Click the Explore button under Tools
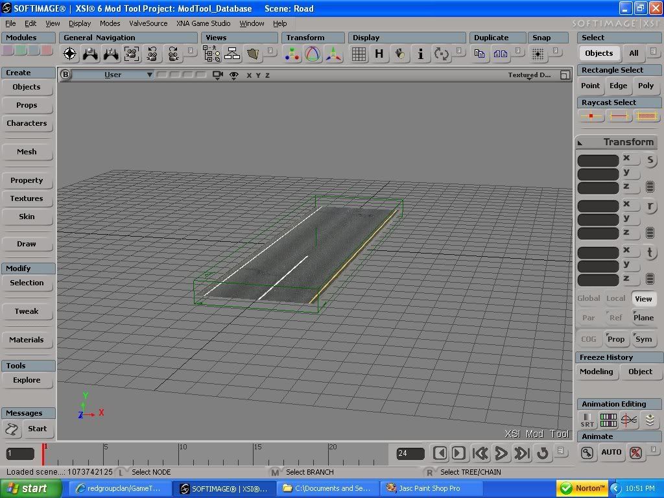This screenshot has width=664, height=498. (27, 380)
